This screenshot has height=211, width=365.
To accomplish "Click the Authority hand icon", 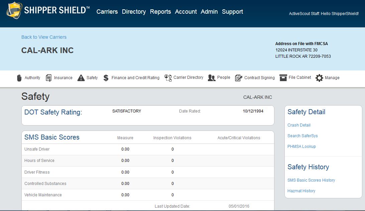I will click(19, 78).
